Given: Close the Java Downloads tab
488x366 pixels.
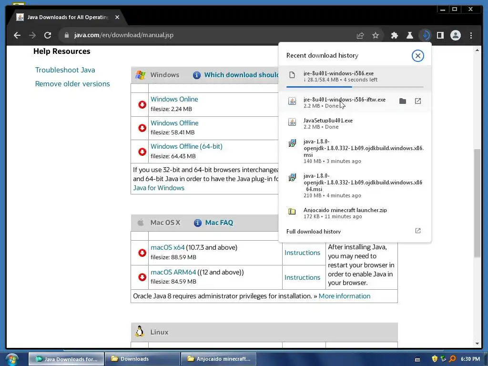Looking at the screenshot, I should [x=117, y=17].
